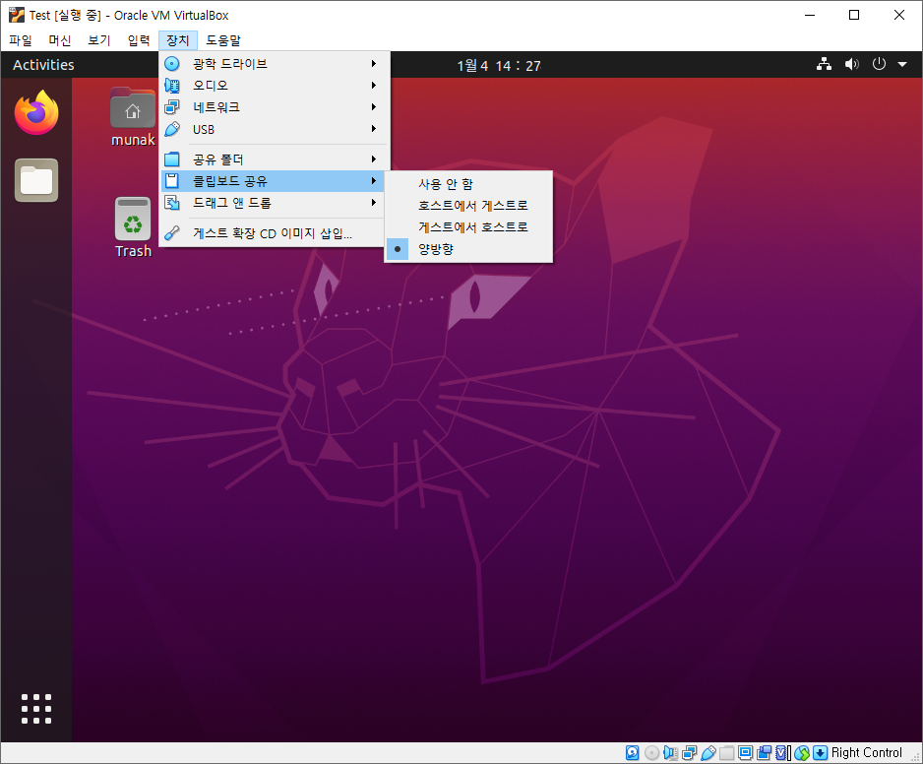Screen dimensions: 923x764
Task: Expand the '드래그 앤 드롭' submenu
Action: point(274,203)
